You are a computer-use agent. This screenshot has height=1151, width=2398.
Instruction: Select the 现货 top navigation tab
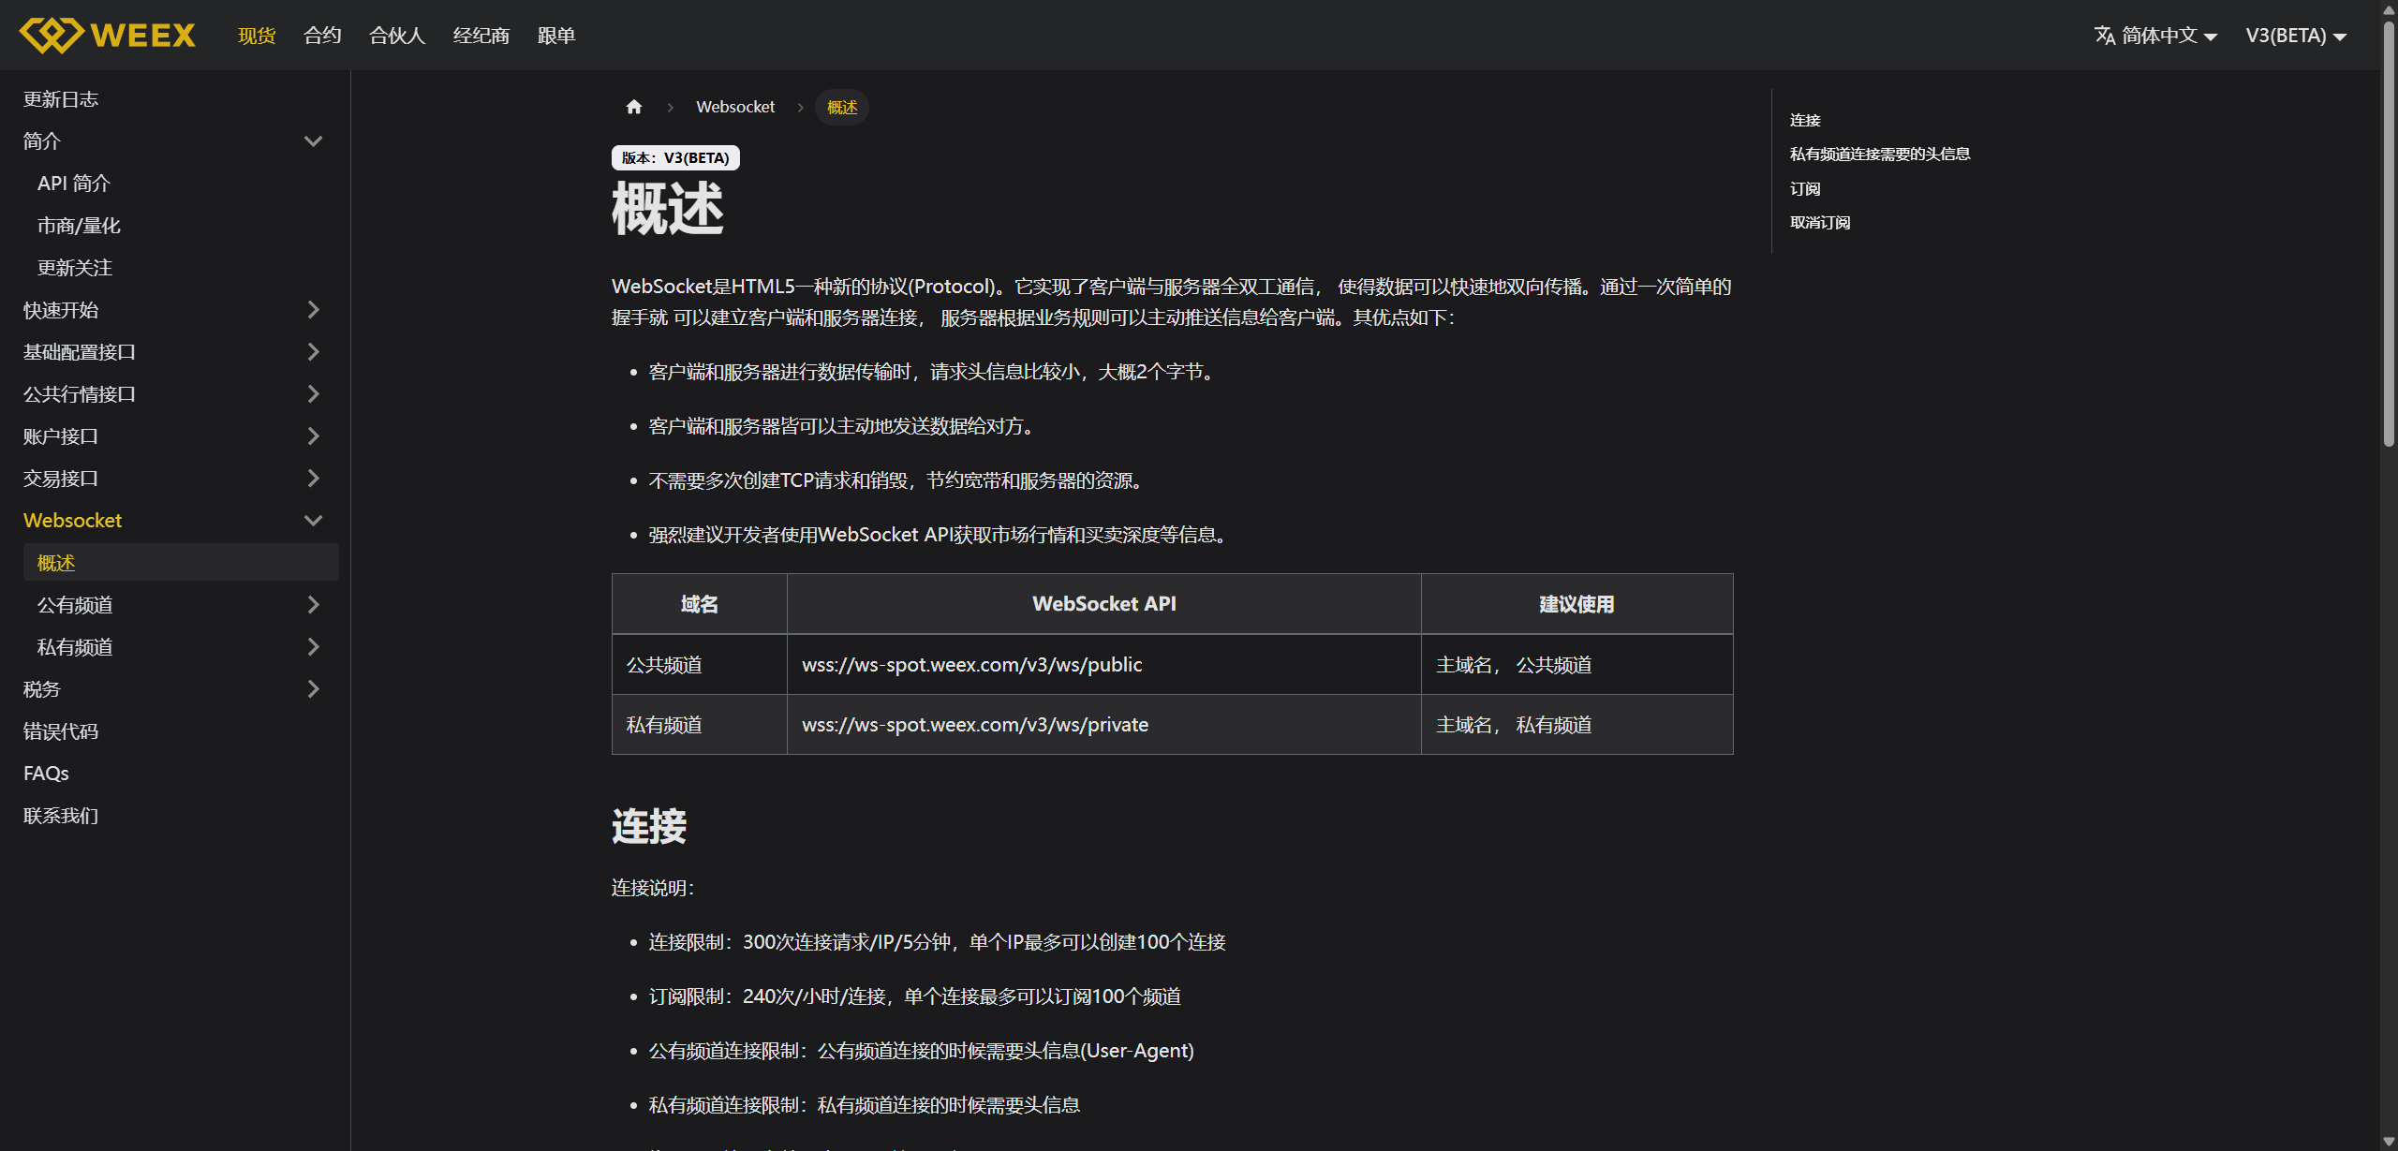(x=257, y=36)
